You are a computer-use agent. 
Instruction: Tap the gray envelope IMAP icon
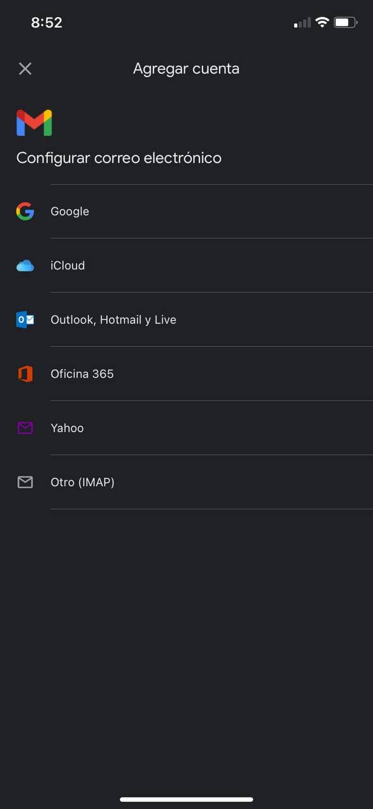pos(25,482)
